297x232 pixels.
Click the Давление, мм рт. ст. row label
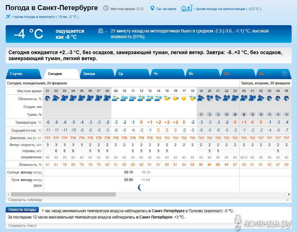click(x=26, y=138)
